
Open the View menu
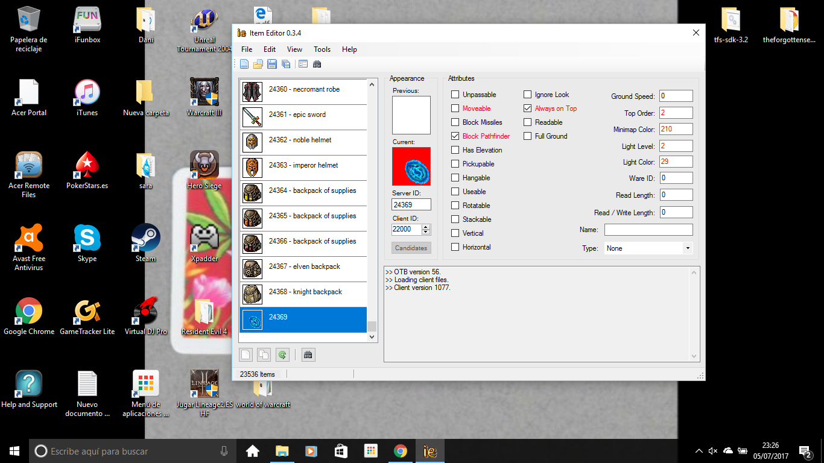click(294, 49)
